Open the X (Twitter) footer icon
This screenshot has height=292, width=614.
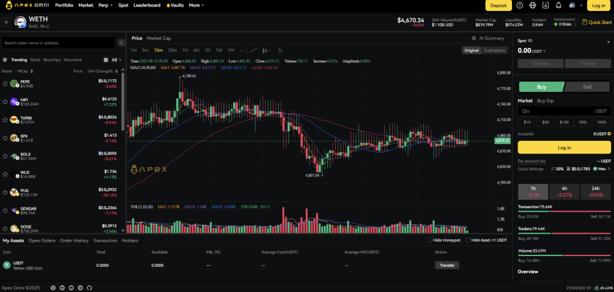click(x=53, y=288)
